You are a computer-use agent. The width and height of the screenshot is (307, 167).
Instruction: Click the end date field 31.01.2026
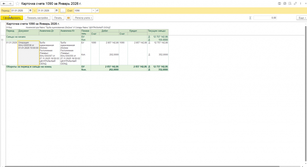(46, 10)
